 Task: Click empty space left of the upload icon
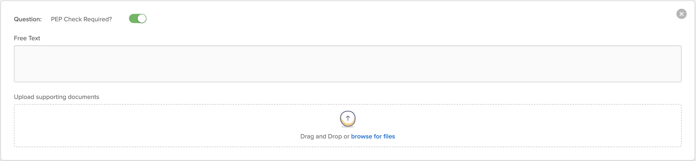click(x=176, y=119)
